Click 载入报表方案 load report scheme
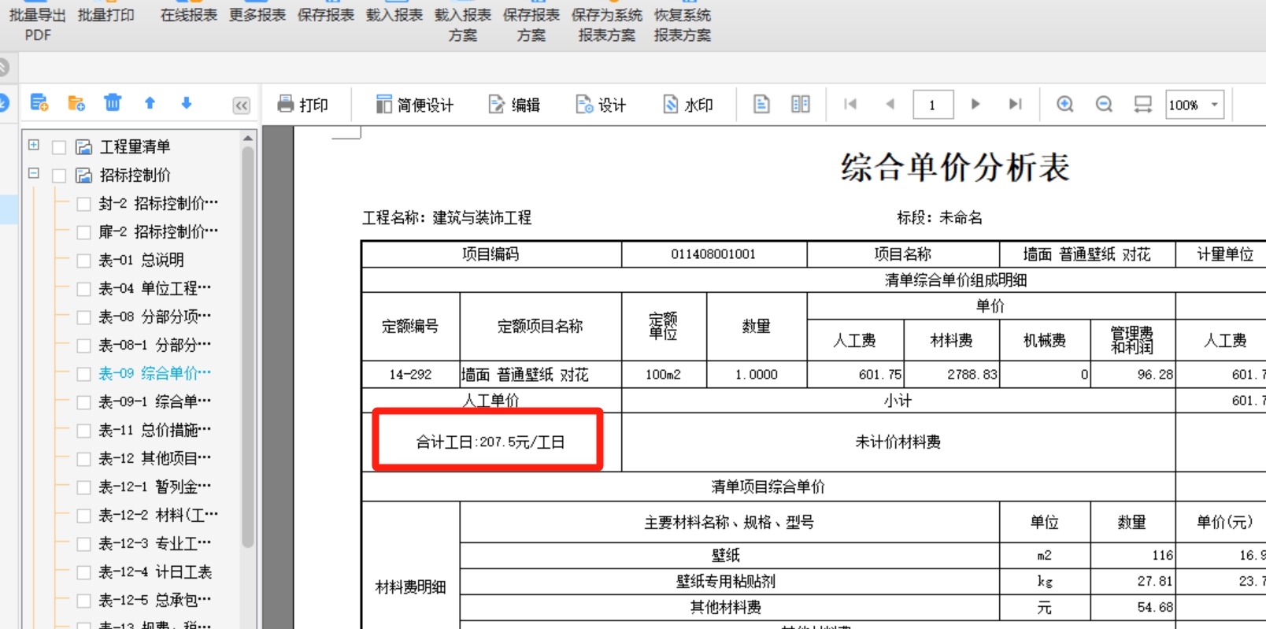Image resolution: width=1266 pixels, height=629 pixels. (463, 24)
